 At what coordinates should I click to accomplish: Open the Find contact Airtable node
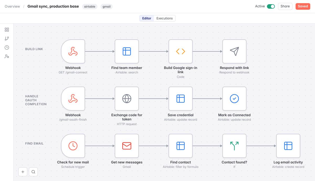click(x=181, y=146)
